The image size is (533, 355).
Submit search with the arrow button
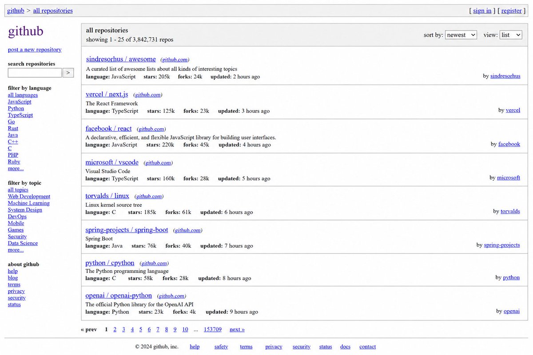pos(68,72)
